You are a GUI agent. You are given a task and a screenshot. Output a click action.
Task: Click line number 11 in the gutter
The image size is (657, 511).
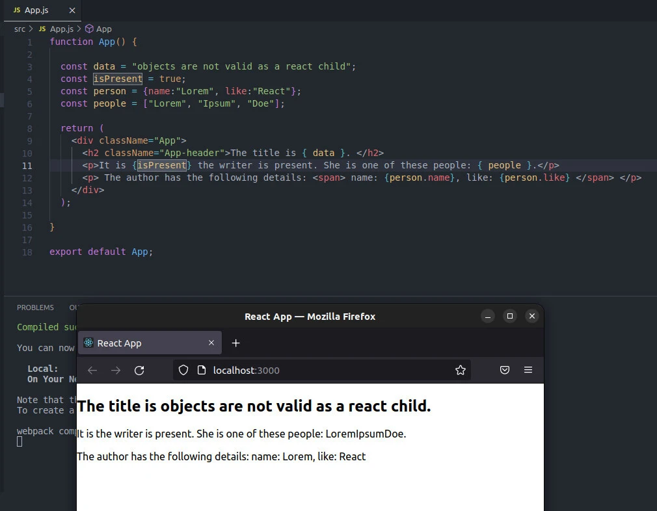(27, 166)
